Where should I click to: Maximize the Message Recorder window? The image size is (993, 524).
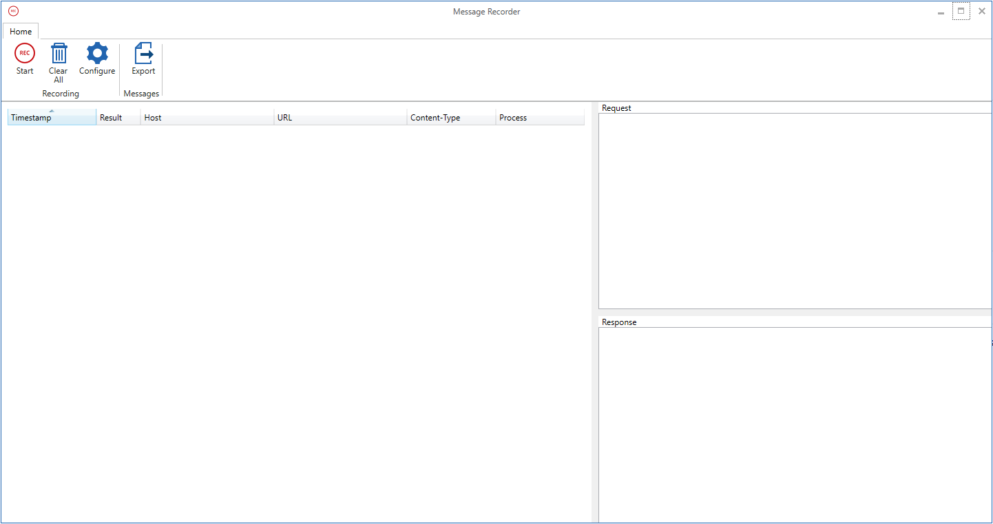pyautogui.click(x=961, y=11)
